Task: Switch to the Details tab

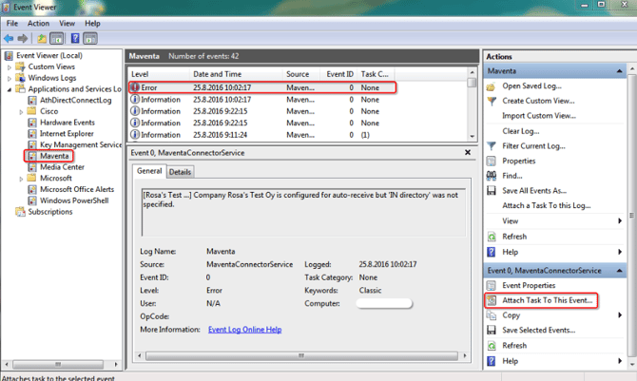Action: pyautogui.click(x=180, y=172)
